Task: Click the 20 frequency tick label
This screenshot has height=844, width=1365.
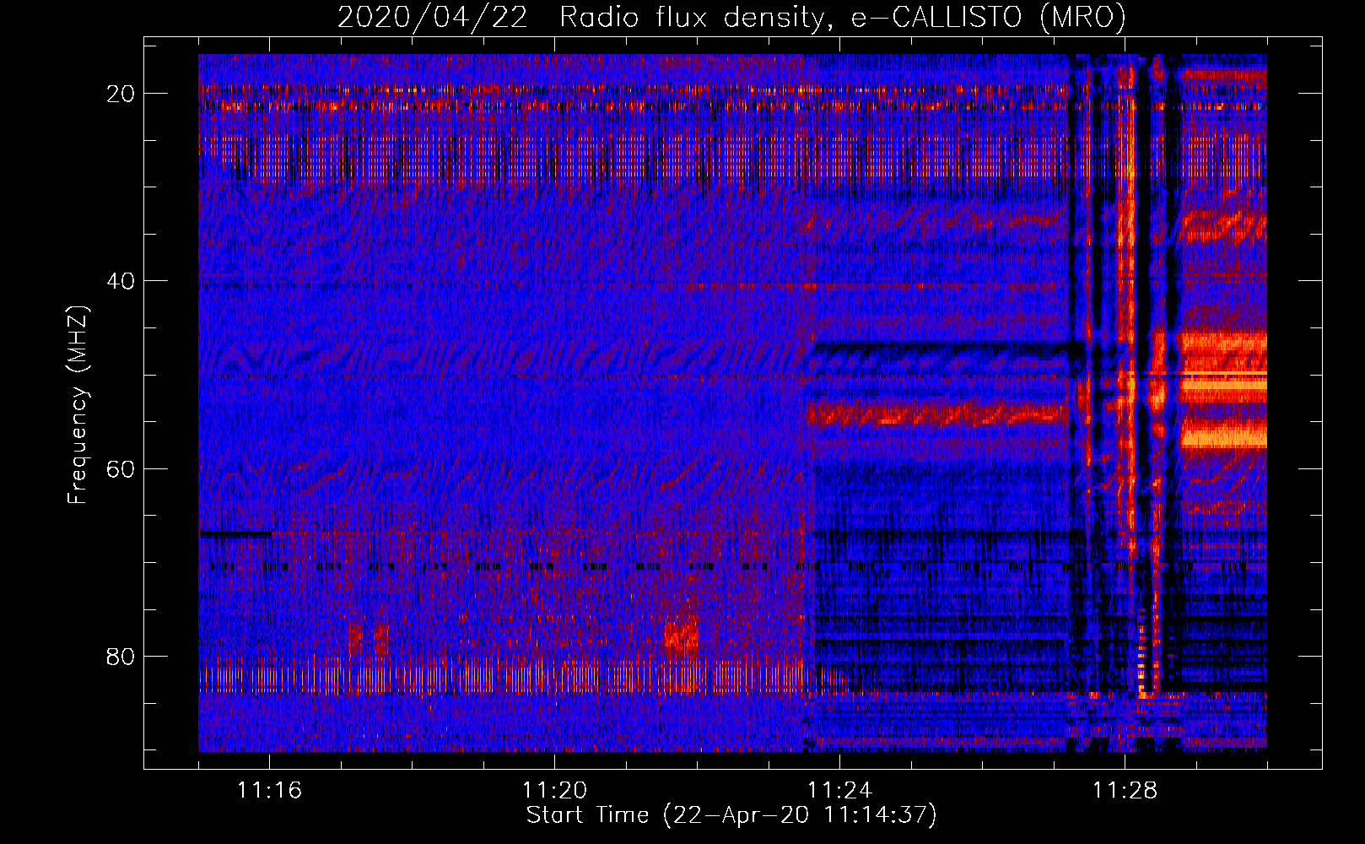Action: tap(121, 94)
